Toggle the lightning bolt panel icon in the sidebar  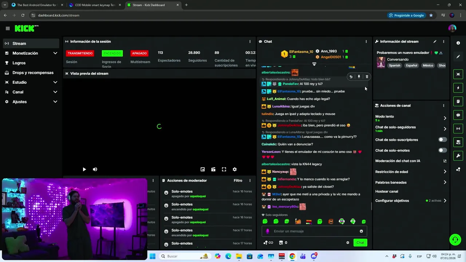coord(458,88)
